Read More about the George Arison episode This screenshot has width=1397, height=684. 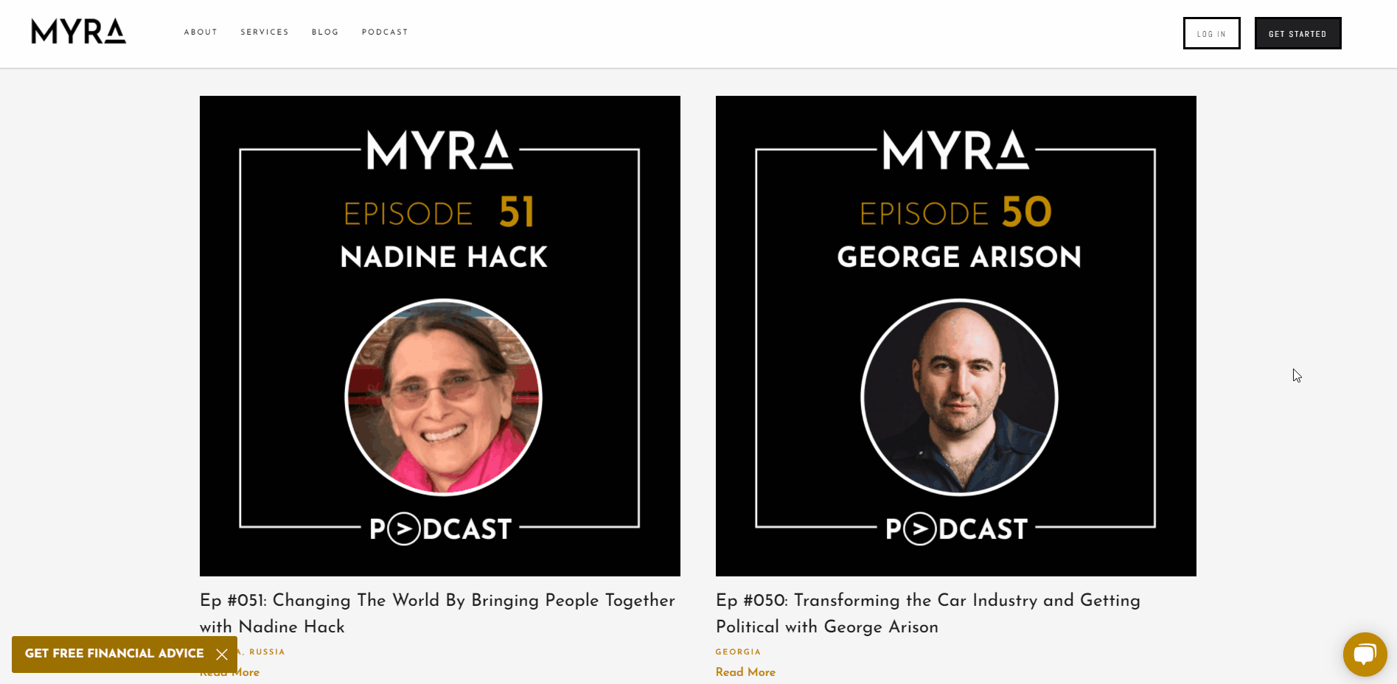(x=745, y=671)
